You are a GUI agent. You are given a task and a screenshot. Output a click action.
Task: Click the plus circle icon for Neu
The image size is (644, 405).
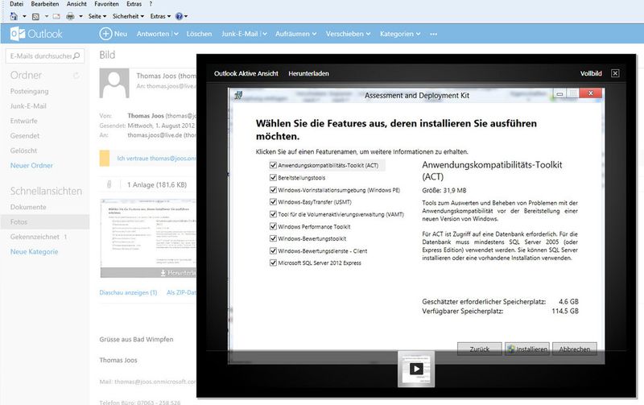(x=105, y=34)
